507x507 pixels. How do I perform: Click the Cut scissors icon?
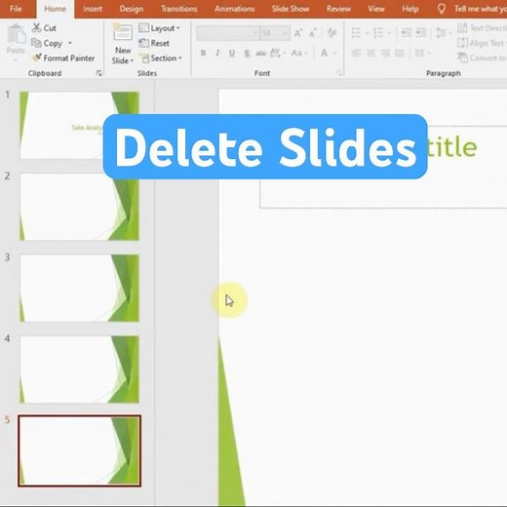click(x=36, y=28)
